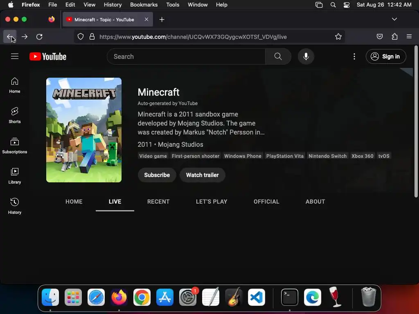This screenshot has width=419, height=314.
Task: Open the View menu
Action: tap(89, 4)
